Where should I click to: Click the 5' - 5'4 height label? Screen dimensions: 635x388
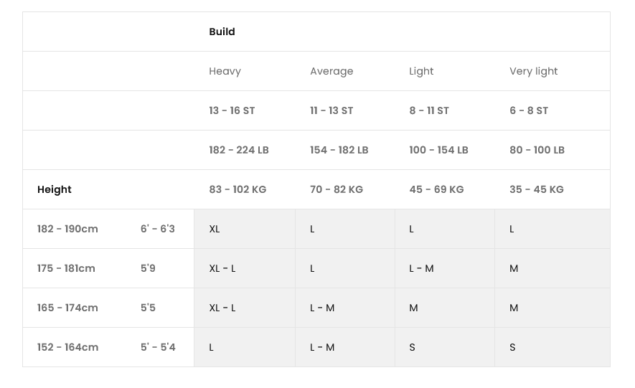coord(158,347)
